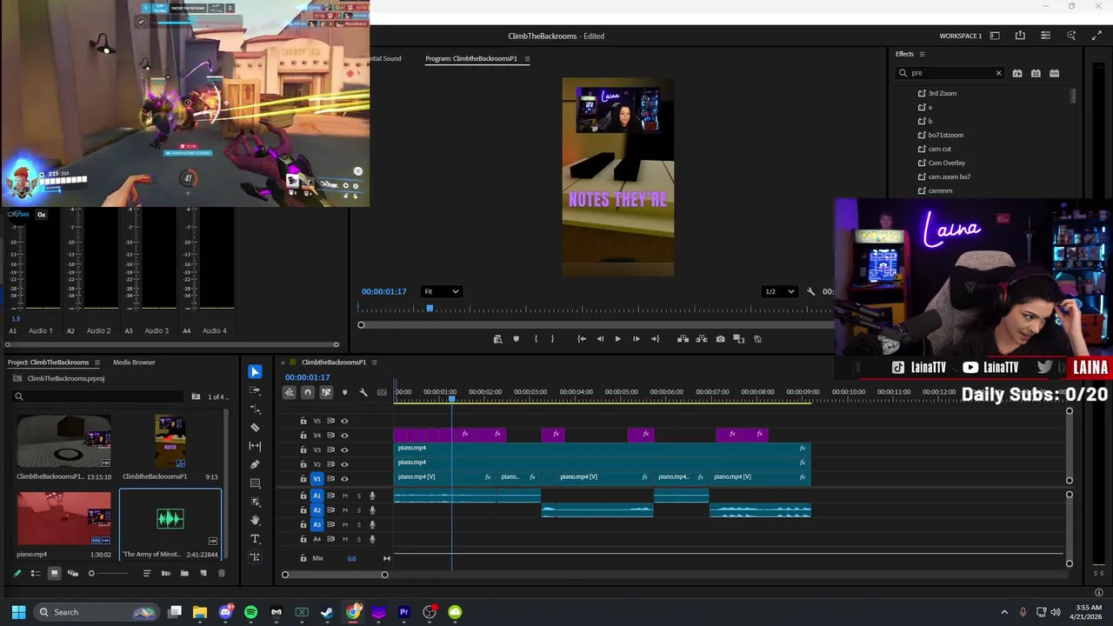The width and height of the screenshot is (1113, 626).
Task: Toggle captions track options in timeline
Action: pyautogui.click(x=382, y=393)
